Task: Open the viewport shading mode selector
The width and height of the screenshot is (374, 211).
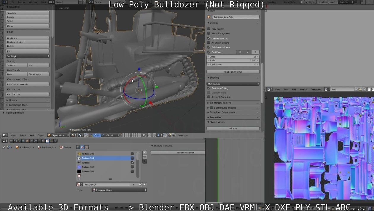Action: tap(74, 135)
